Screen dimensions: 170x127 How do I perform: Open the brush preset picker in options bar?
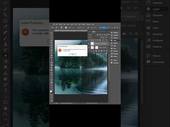[x=62, y=28]
